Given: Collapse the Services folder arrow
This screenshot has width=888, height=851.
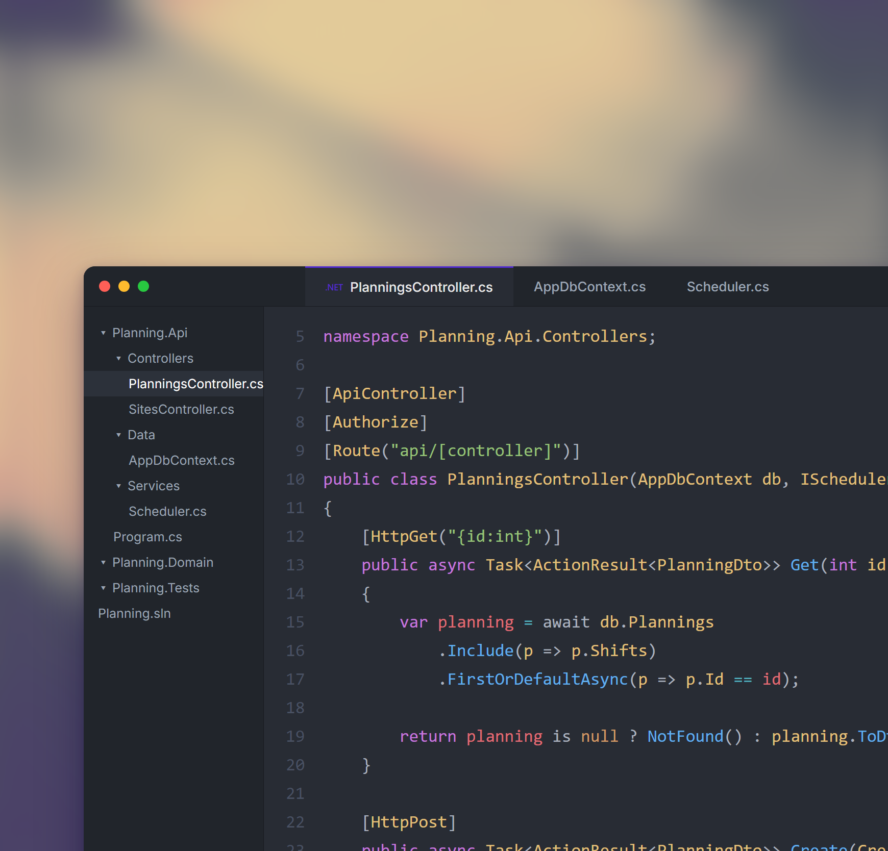Looking at the screenshot, I should click(x=118, y=486).
